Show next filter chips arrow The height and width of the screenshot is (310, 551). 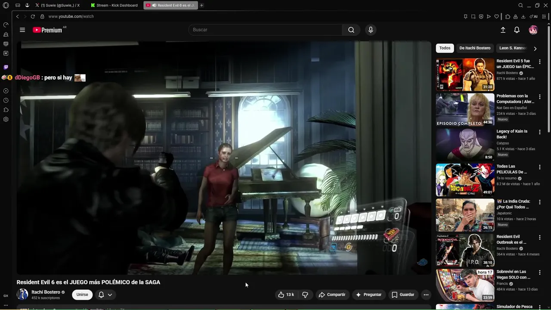535,49
